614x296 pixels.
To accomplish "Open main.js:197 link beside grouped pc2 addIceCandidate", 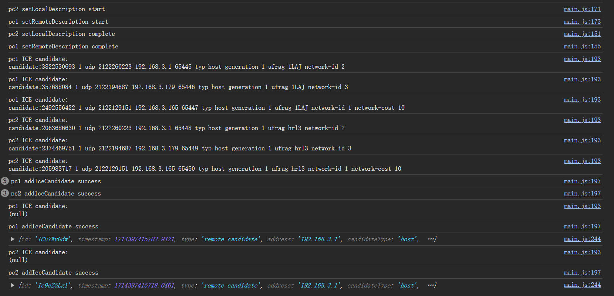I will click(582, 193).
